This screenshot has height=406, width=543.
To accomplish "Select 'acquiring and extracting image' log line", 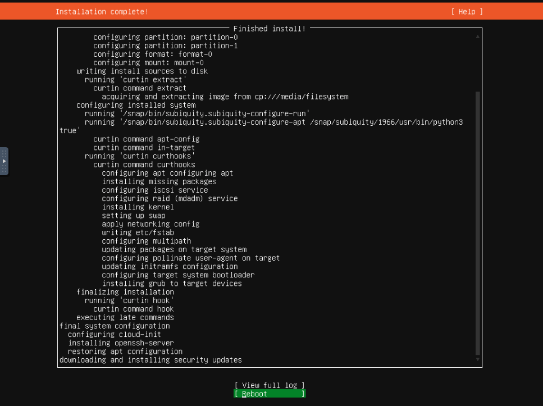I will click(x=225, y=97).
